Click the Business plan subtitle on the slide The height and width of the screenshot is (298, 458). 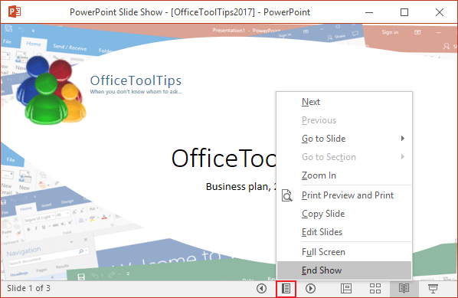pos(241,187)
